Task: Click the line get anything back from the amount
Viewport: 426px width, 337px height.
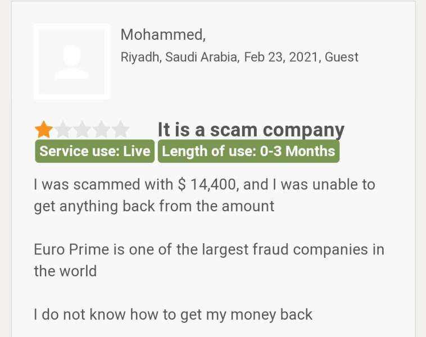Action: coord(154,206)
